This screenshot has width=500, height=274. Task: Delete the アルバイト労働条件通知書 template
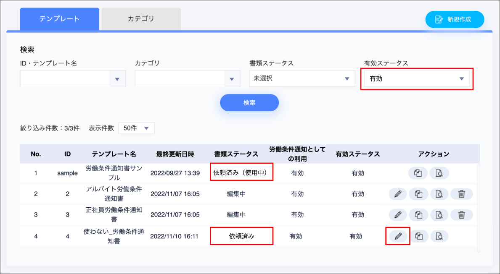(x=461, y=194)
